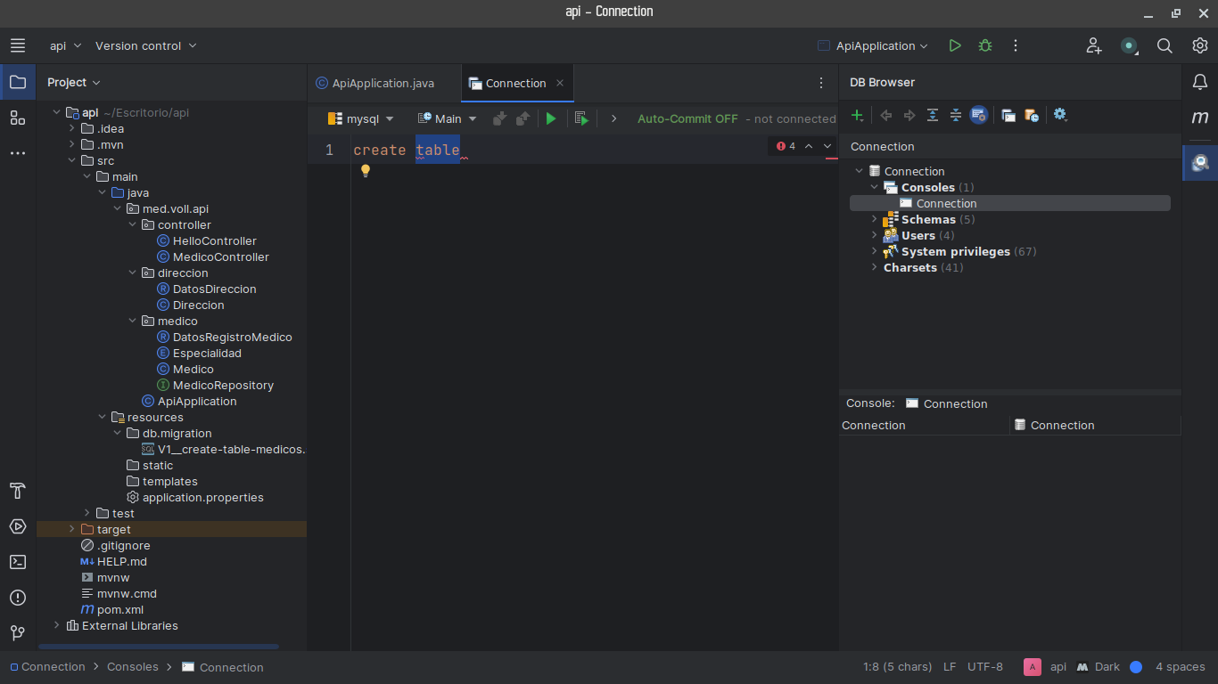Screen dimensions: 1218x684
Task: Open the main hamburger menu
Action: point(18,45)
